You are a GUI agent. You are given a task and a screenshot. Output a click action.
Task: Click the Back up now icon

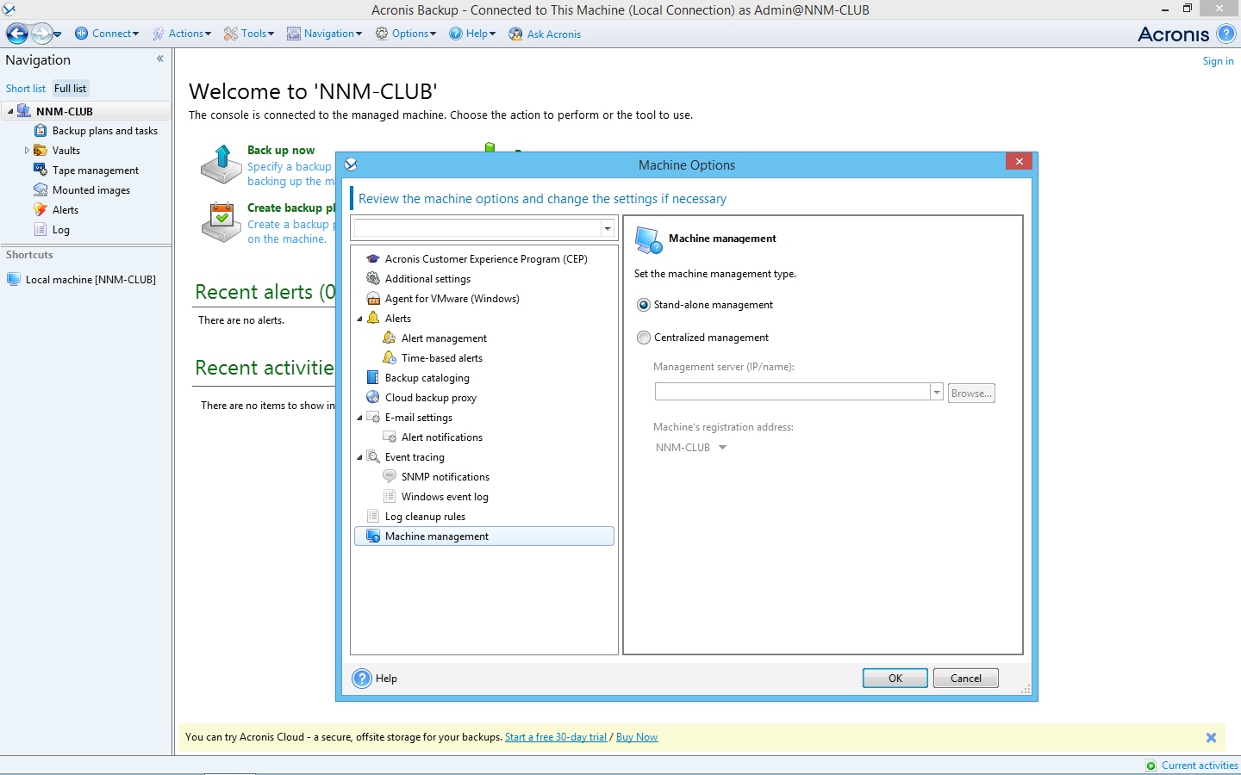coord(221,164)
